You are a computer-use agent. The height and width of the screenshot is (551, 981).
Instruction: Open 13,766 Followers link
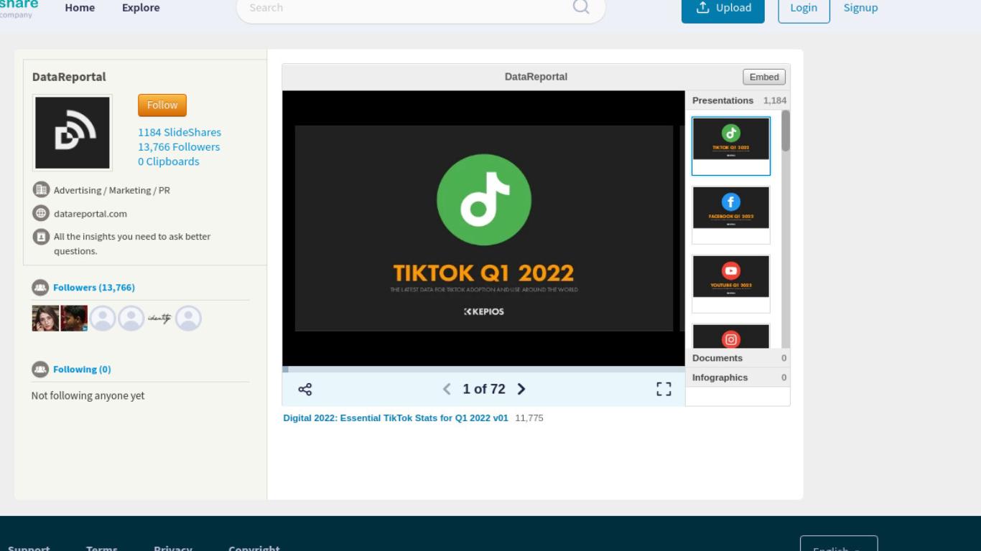(x=179, y=146)
